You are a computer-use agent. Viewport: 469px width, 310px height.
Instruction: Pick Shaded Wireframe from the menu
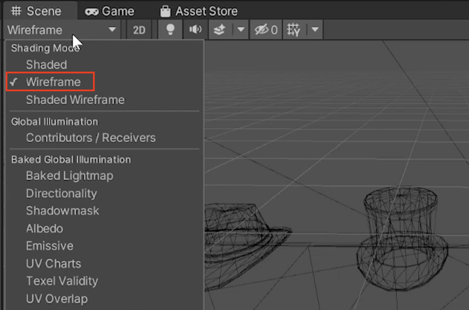(75, 100)
